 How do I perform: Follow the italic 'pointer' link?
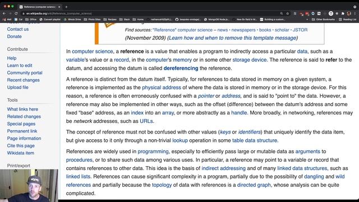(x=206, y=96)
